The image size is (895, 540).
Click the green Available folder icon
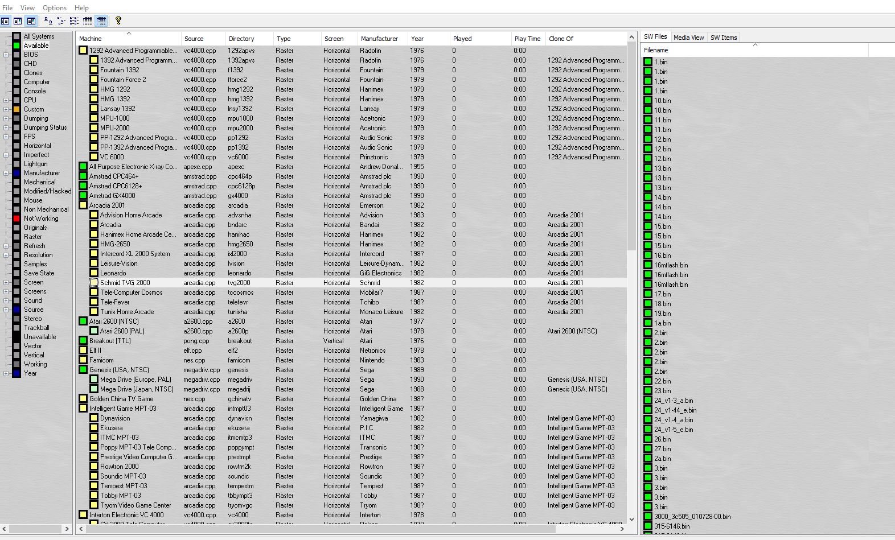coord(17,46)
